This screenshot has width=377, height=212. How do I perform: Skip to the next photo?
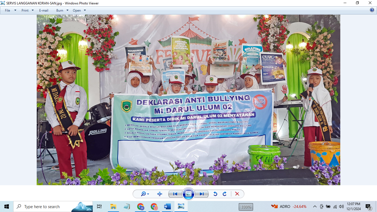(202, 194)
